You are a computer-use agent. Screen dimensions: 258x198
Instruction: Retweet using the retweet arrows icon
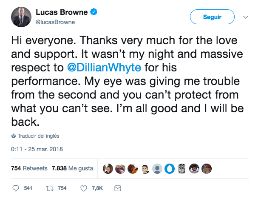(49, 188)
